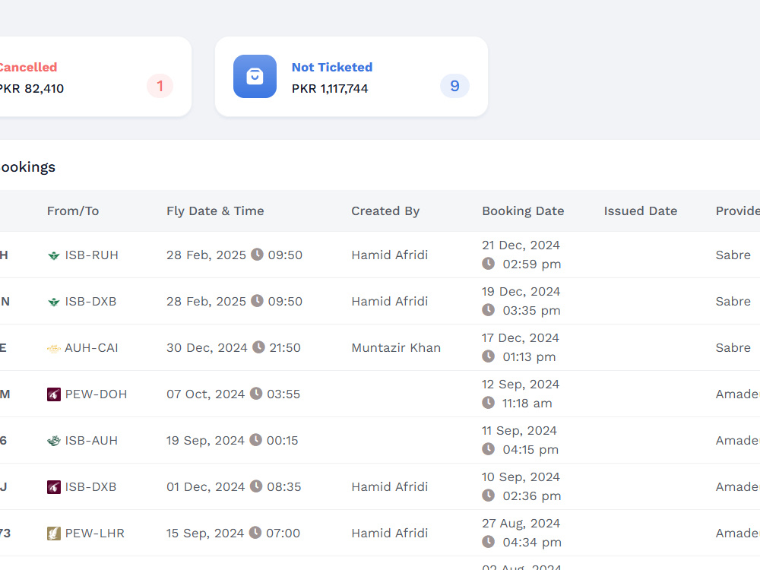This screenshot has width=760, height=570.
Task: Select the PEW-DOH route cell
Action: pos(96,394)
